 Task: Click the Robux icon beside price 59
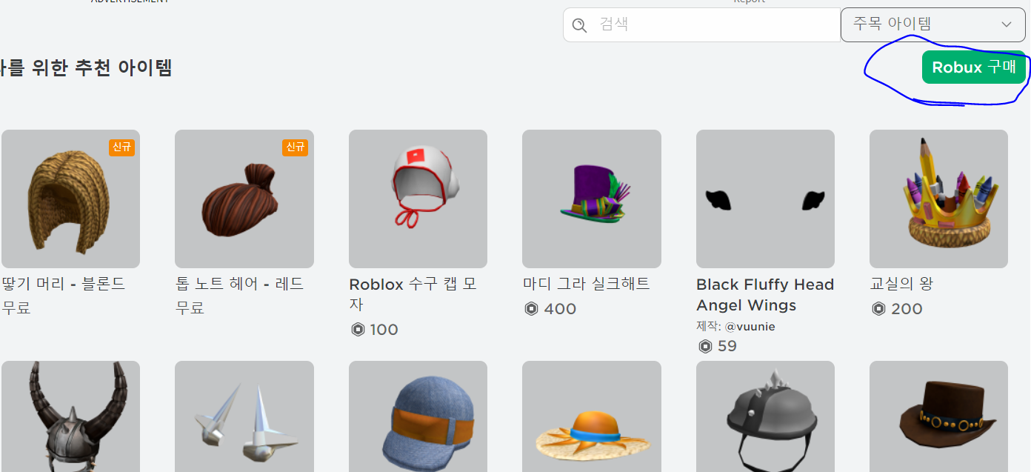[x=705, y=346]
